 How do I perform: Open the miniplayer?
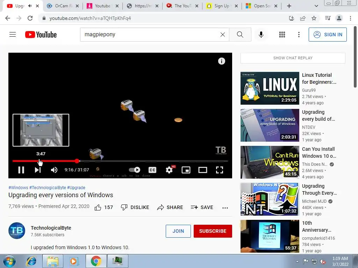click(x=186, y=170)
